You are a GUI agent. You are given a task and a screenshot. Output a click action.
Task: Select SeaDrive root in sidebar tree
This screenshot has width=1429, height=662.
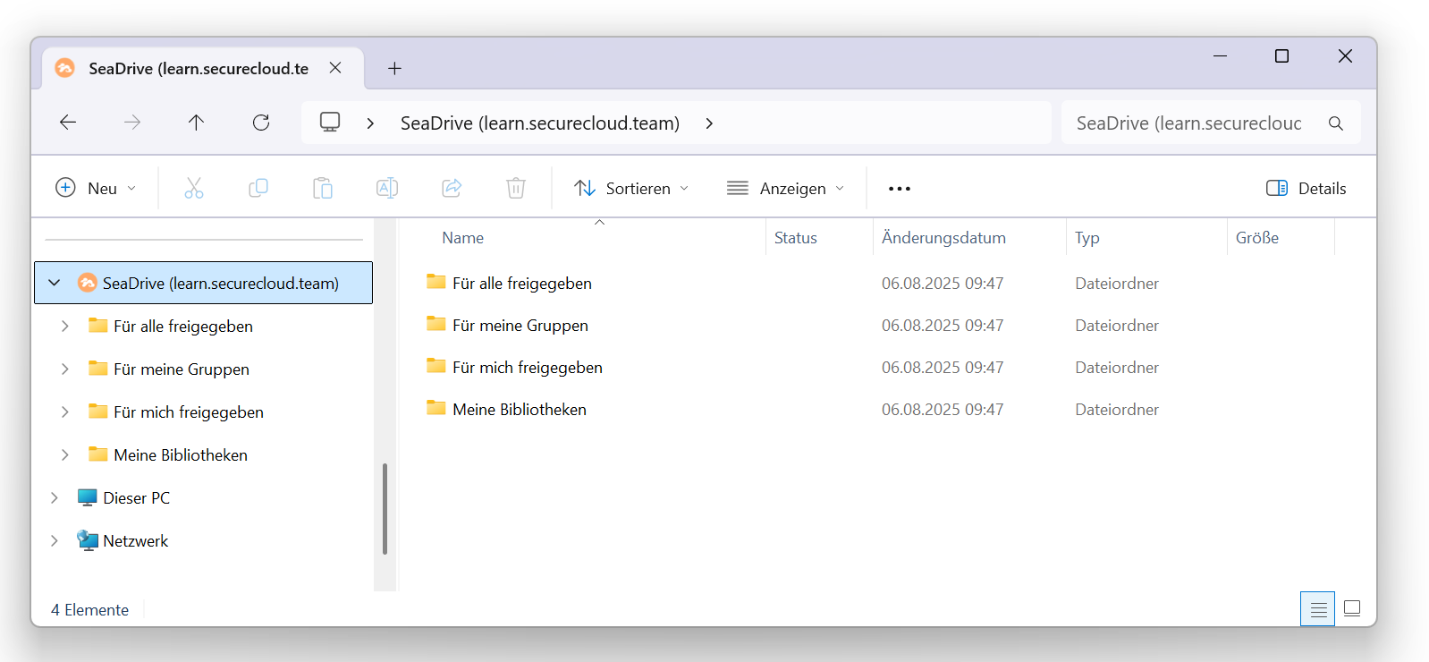click(204, 283)
